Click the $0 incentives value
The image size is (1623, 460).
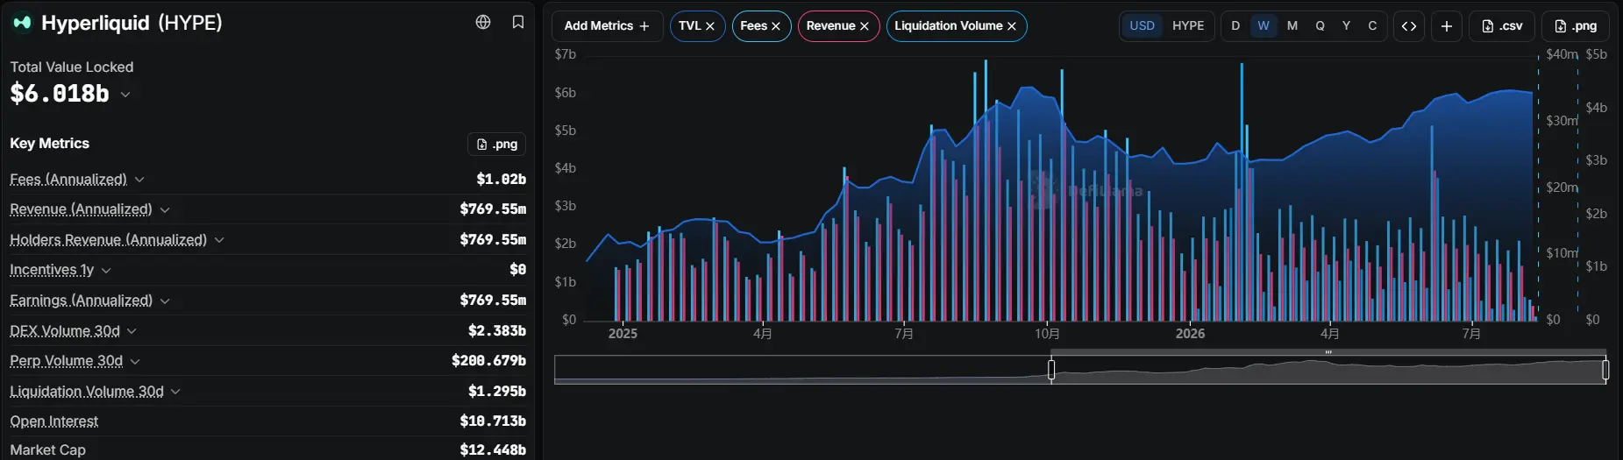[x=517, y=270]
